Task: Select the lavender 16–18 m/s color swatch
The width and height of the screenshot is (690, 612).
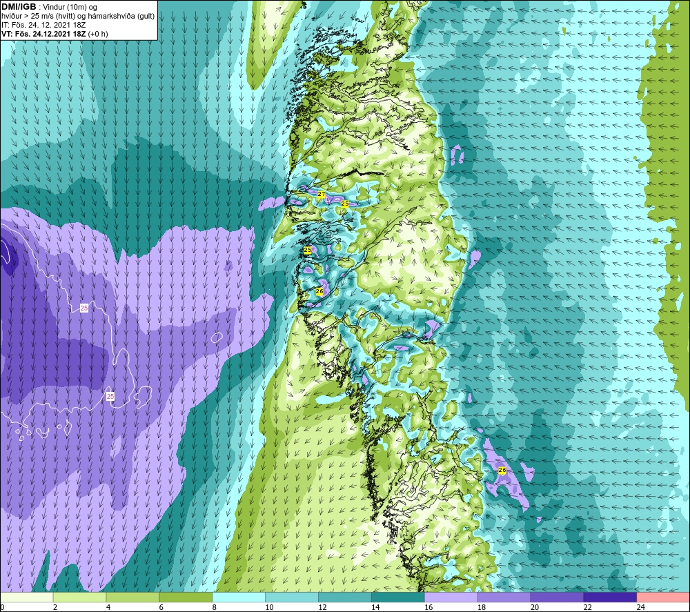Action: pos(451,597)
